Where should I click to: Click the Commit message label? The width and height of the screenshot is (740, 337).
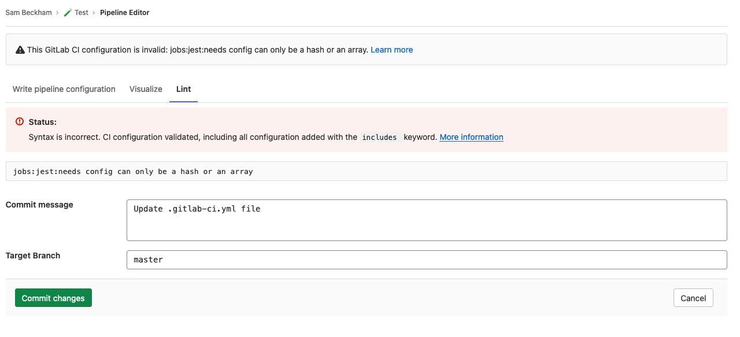[x=39, y=205]
